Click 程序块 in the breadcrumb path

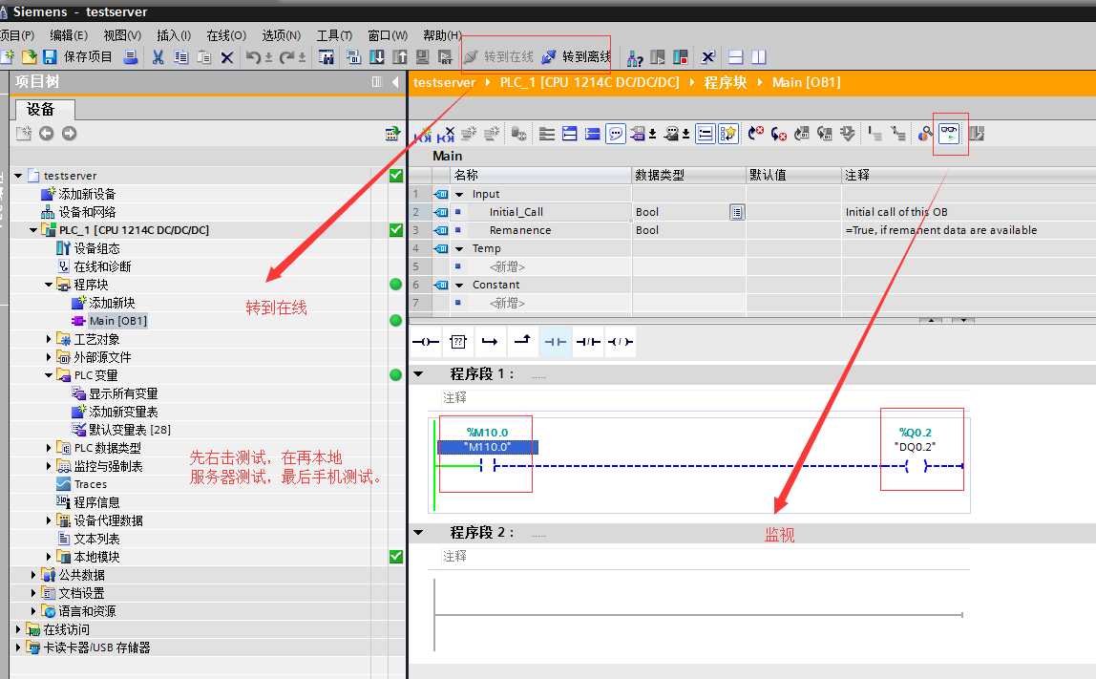pyautogui.click(x=726, y=82)
